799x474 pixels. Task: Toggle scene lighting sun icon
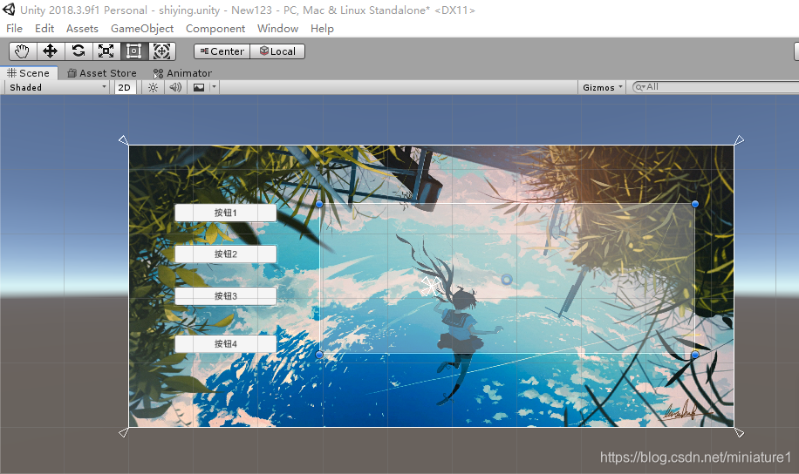pos(153,88)
